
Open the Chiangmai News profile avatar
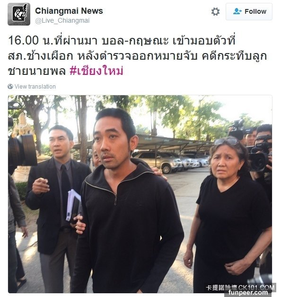(19, 14)
